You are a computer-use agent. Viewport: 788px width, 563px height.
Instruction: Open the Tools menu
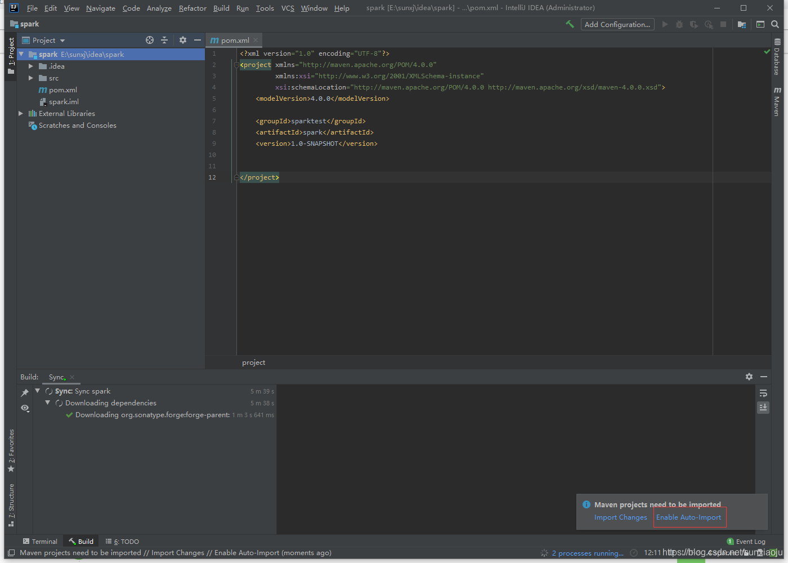pos(265,8)
